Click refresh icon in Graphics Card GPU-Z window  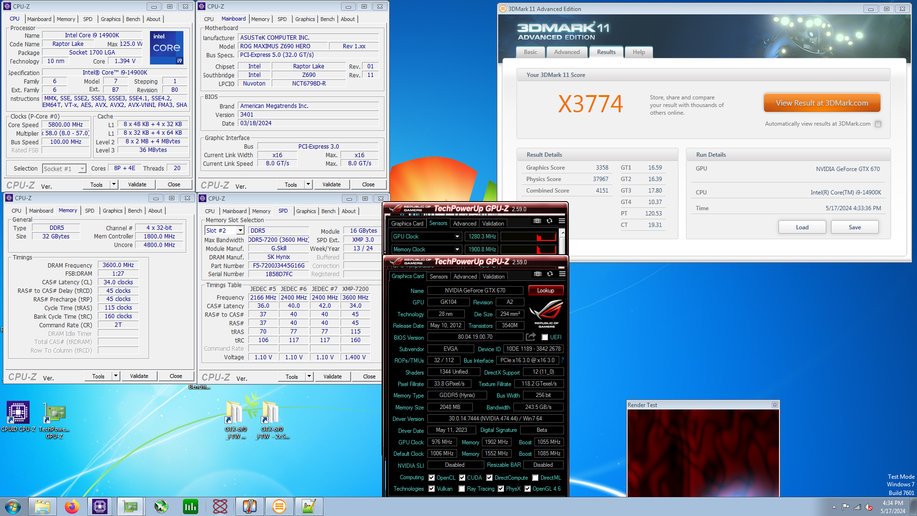click(550, 274)
